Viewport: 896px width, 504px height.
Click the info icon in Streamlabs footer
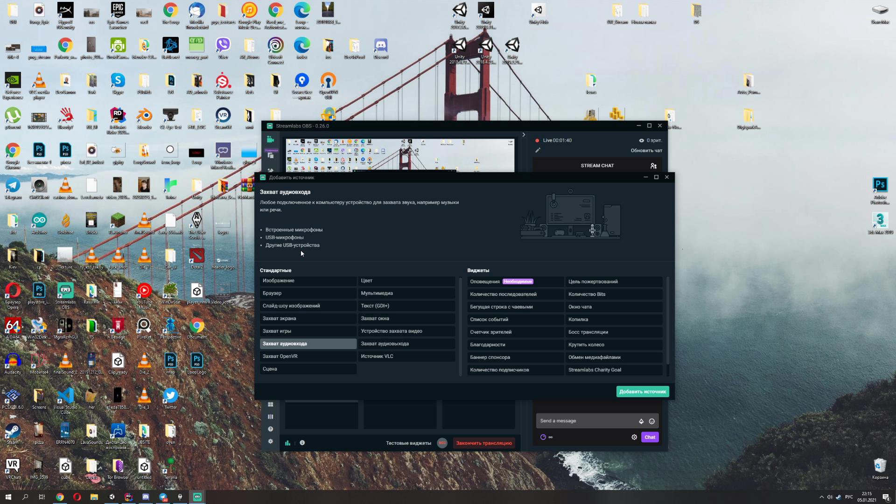pos(302,443)
